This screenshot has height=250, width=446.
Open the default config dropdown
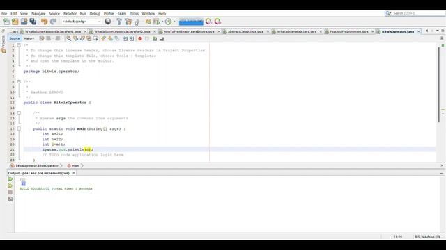click(82, 22)
